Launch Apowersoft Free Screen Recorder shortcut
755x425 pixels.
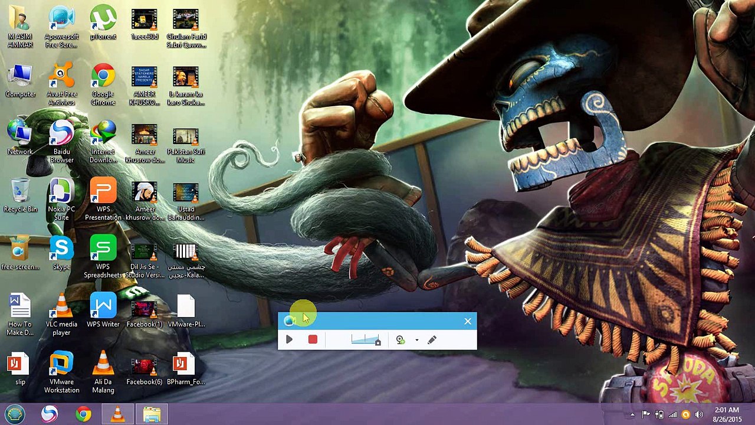(x=61, y=28)
